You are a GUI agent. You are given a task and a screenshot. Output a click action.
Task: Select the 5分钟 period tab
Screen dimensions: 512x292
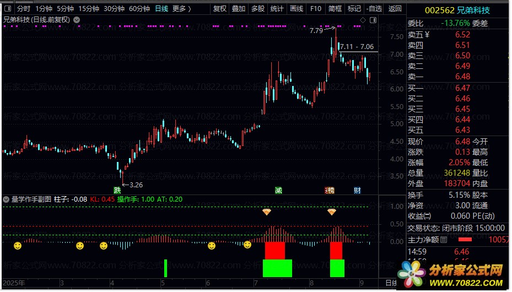(x=65, y=9)
